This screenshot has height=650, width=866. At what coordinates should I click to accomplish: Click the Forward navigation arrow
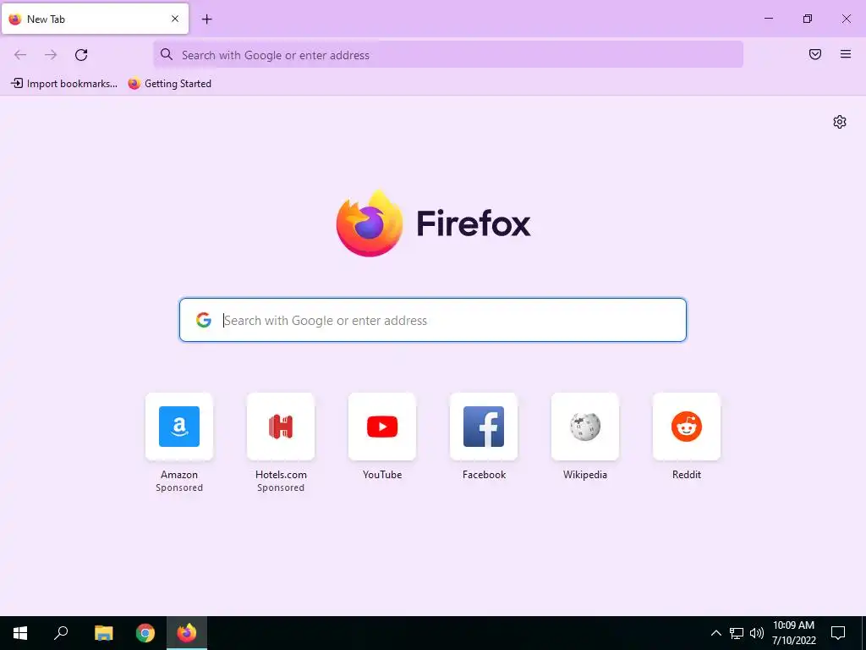(x=51, y=55)
